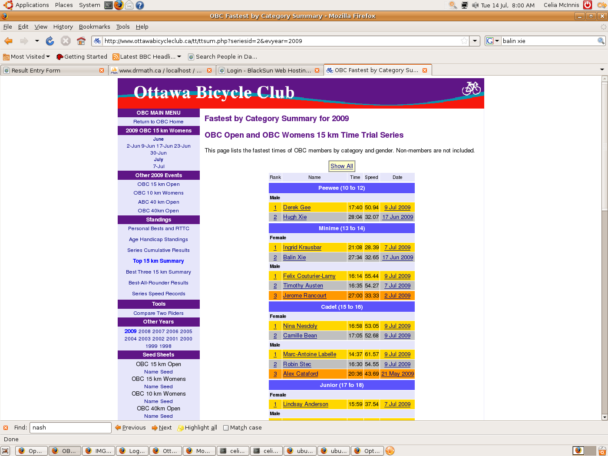Click the browser Back arrow button
This screenshot has width=608, height=456.
coord(8,41)
